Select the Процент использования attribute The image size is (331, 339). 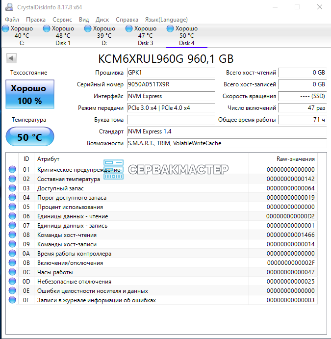[x=70, y=207]
